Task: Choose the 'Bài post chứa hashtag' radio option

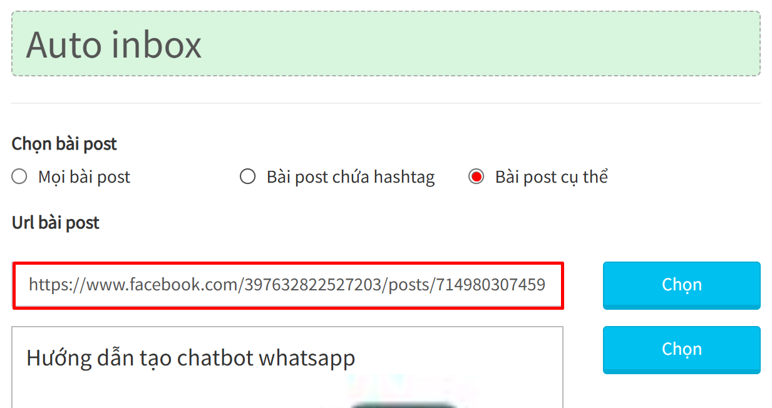Action: [x=248, y=177]
